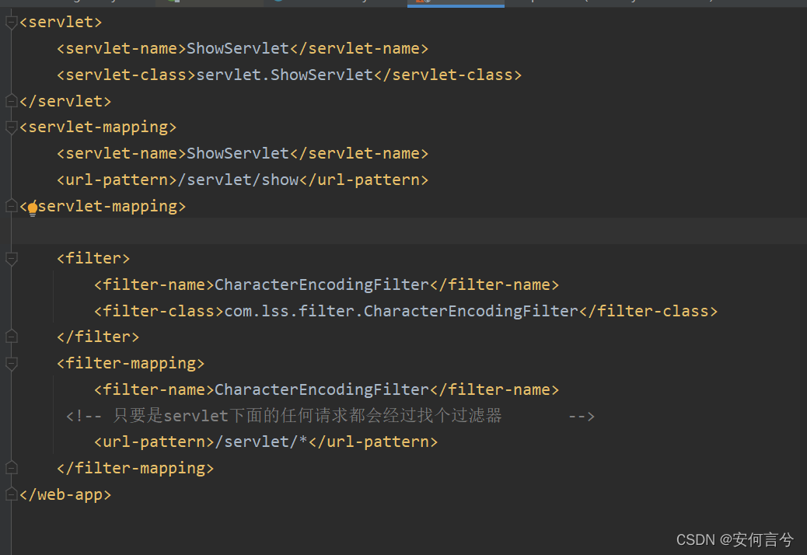The height and width of the screenshot is (555, 807).
Task: Click ShowServlet name inside the servlet-mapping block
Action: point(238,154)
